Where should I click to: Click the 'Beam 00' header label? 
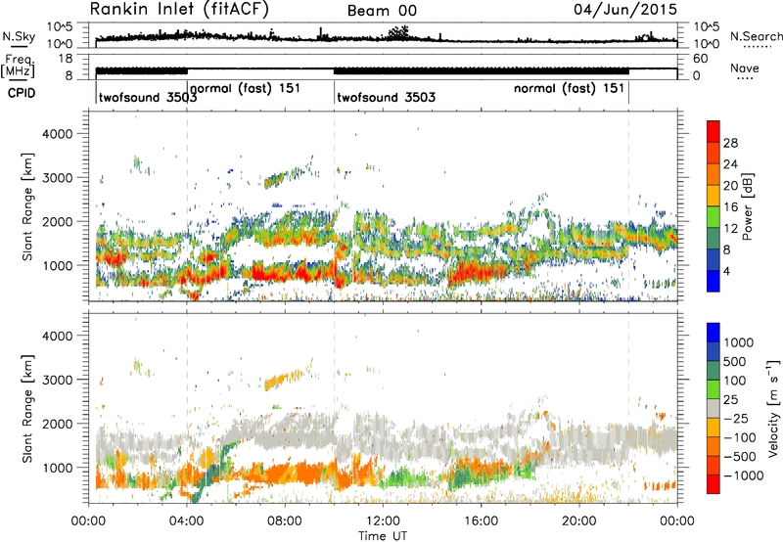click(382, 11)
